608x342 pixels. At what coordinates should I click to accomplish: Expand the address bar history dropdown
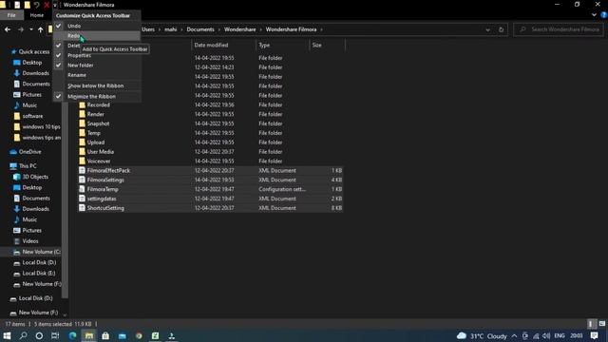[x=487, y=29]
